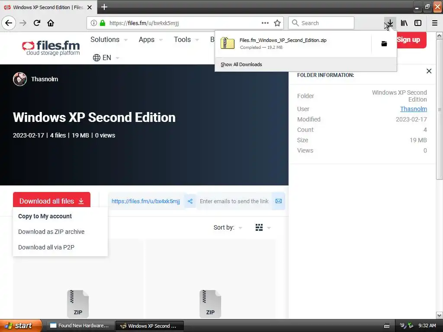Switch to Found New Hardware taskbar item
This screenshot has width=443, height=332.
pyautogui.click(x=80, y=326)
